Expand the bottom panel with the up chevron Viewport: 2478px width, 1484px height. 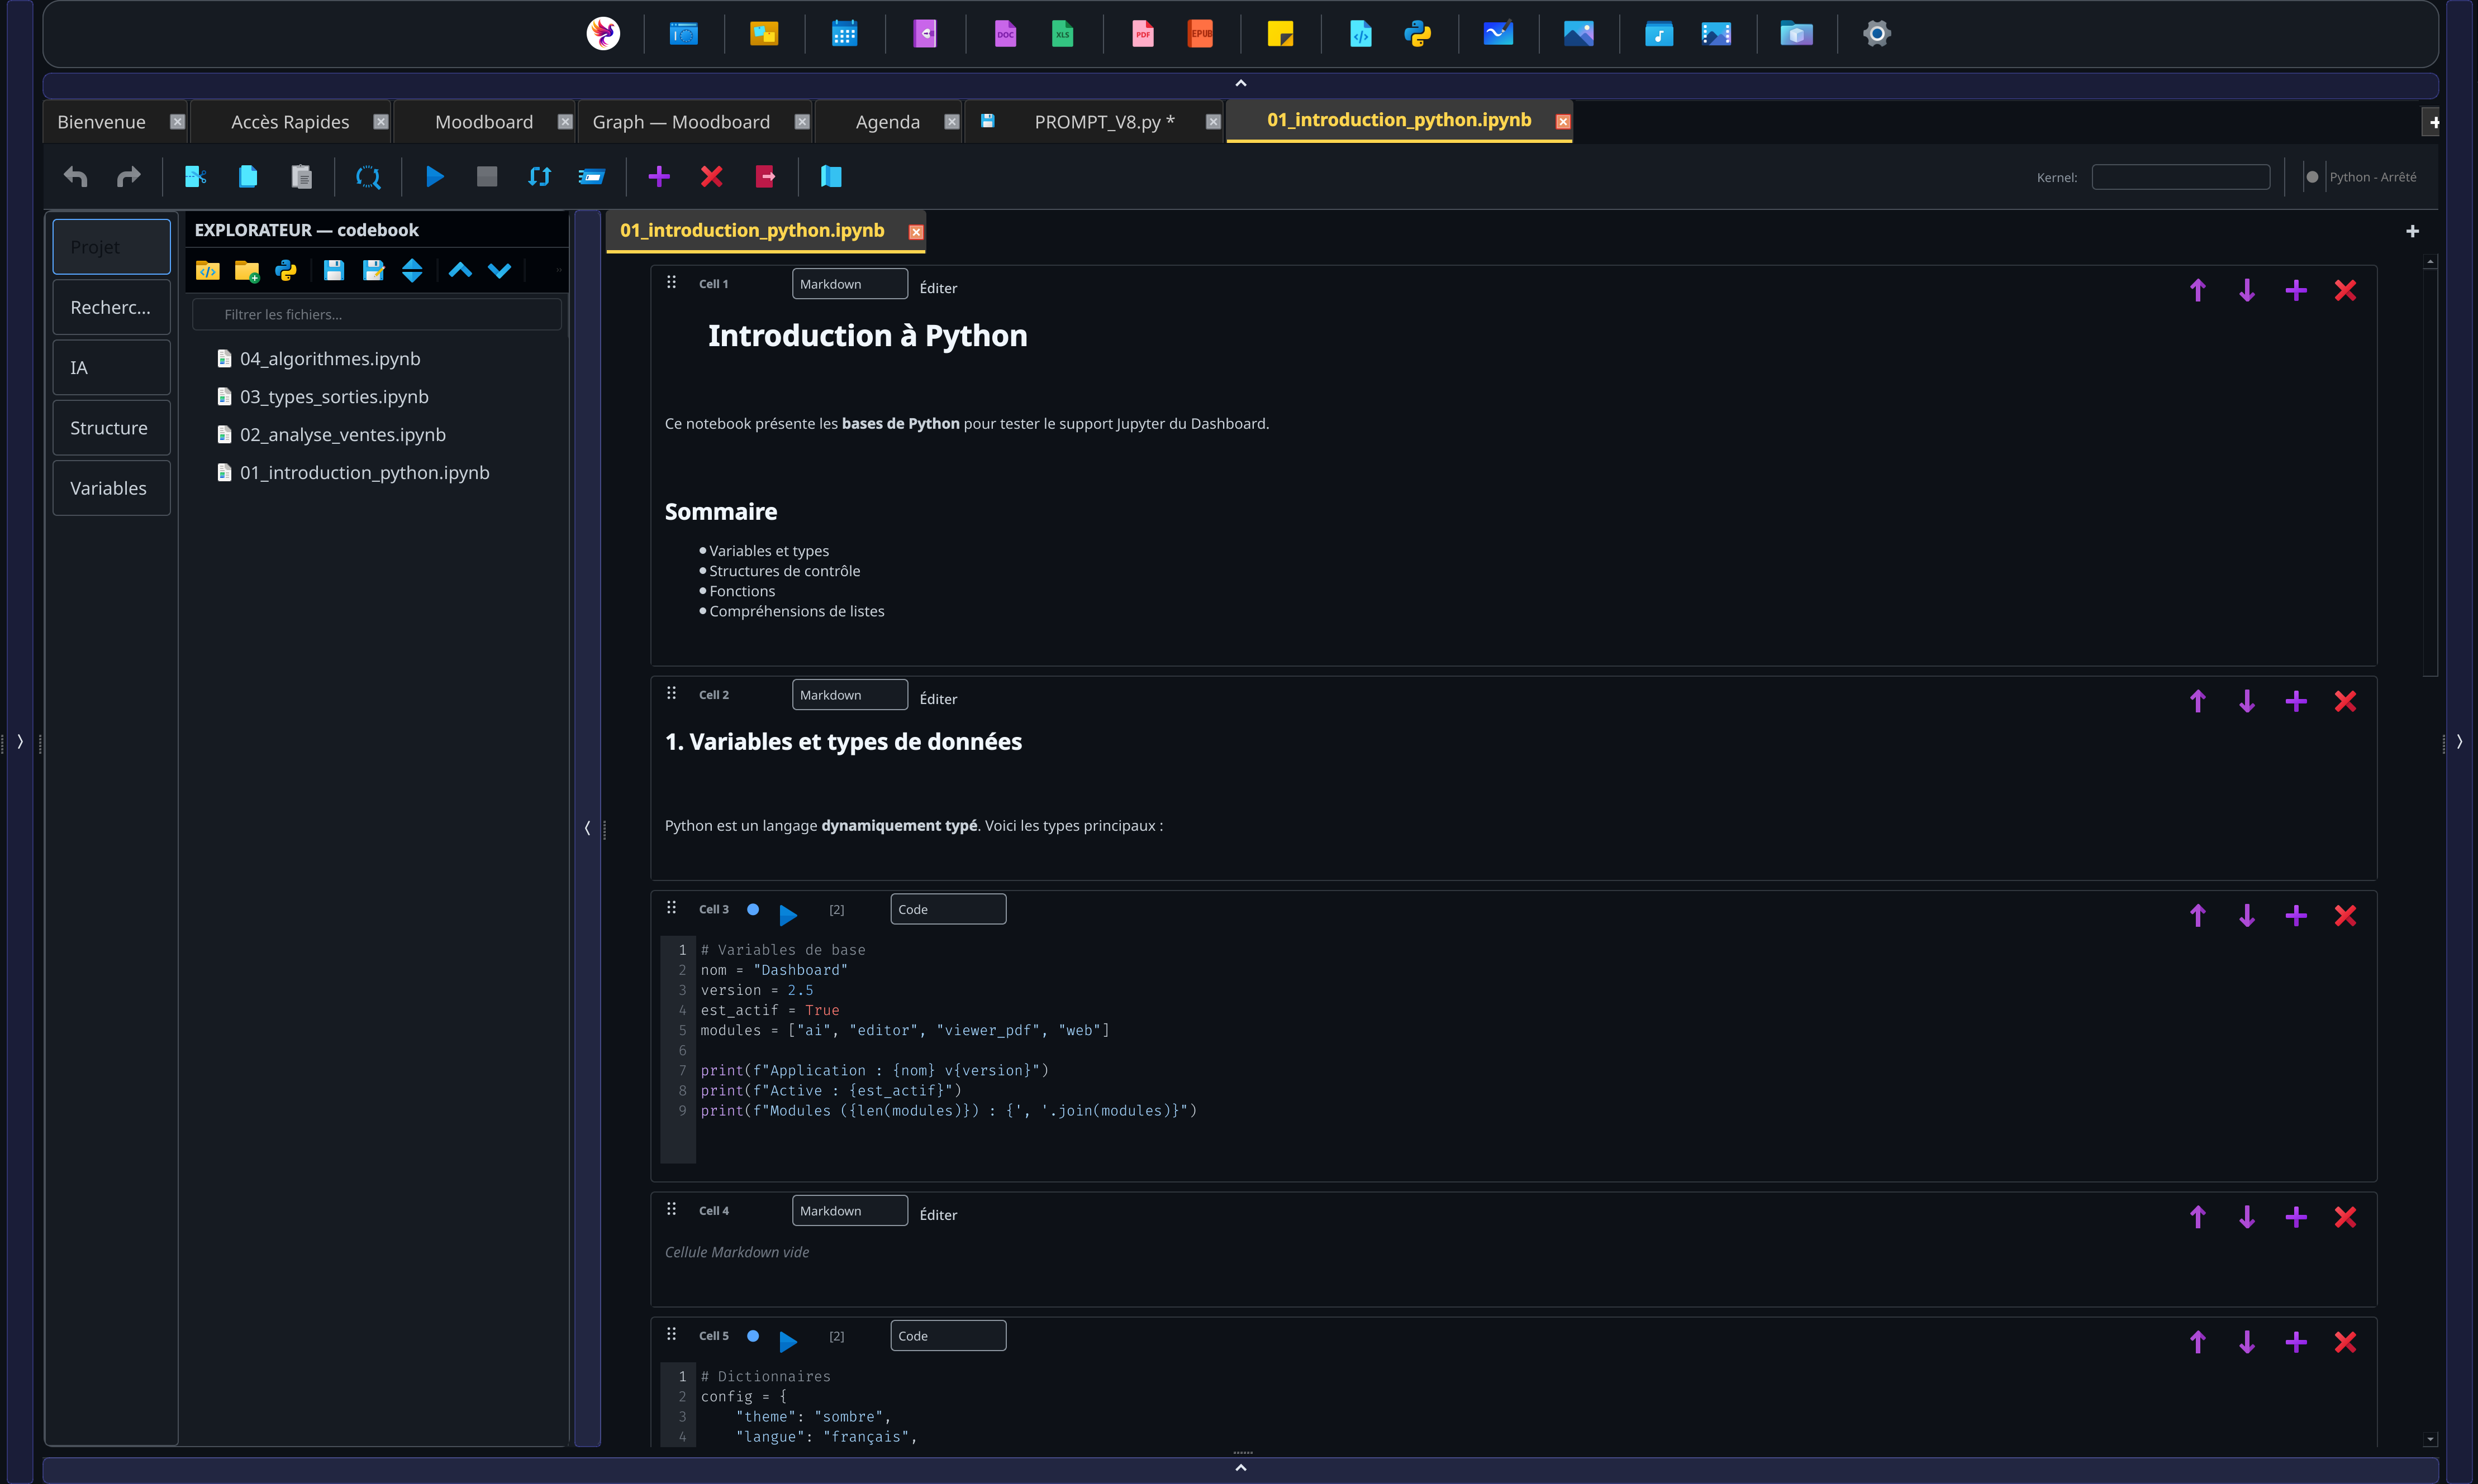1240,1468
